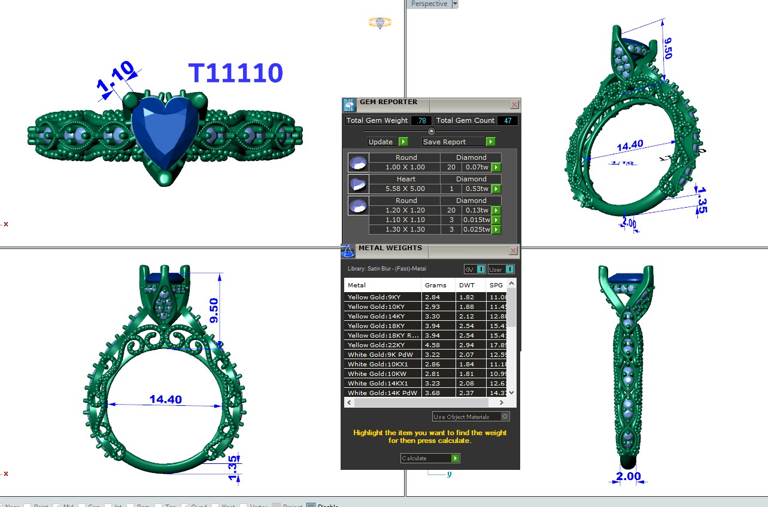Viewport: 768px width, 507px height.
Task: Click the green arrow for 0.07tw round diamonds
Action: (x=496, y=168)
